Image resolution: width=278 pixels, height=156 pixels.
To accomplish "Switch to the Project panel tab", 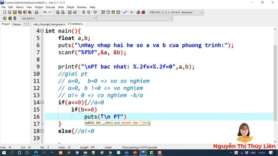I will pyautogui.click(x=6, y=24).
